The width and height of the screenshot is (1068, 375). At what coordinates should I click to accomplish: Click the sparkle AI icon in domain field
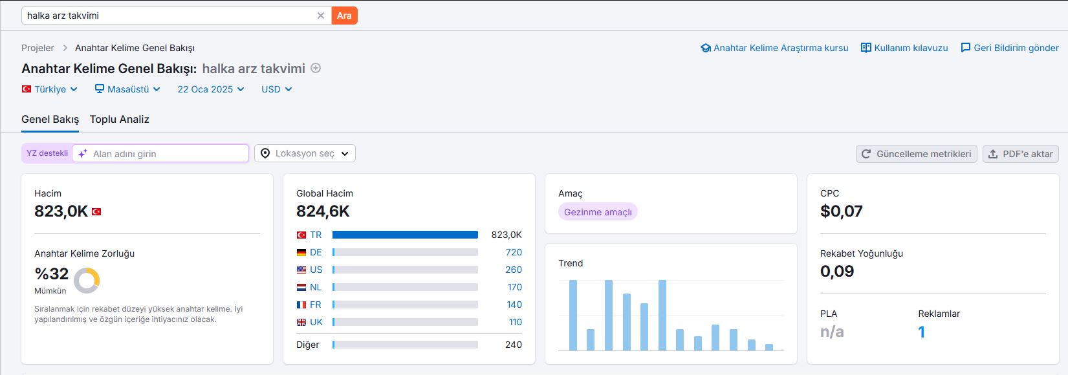(x=83, y=153)
